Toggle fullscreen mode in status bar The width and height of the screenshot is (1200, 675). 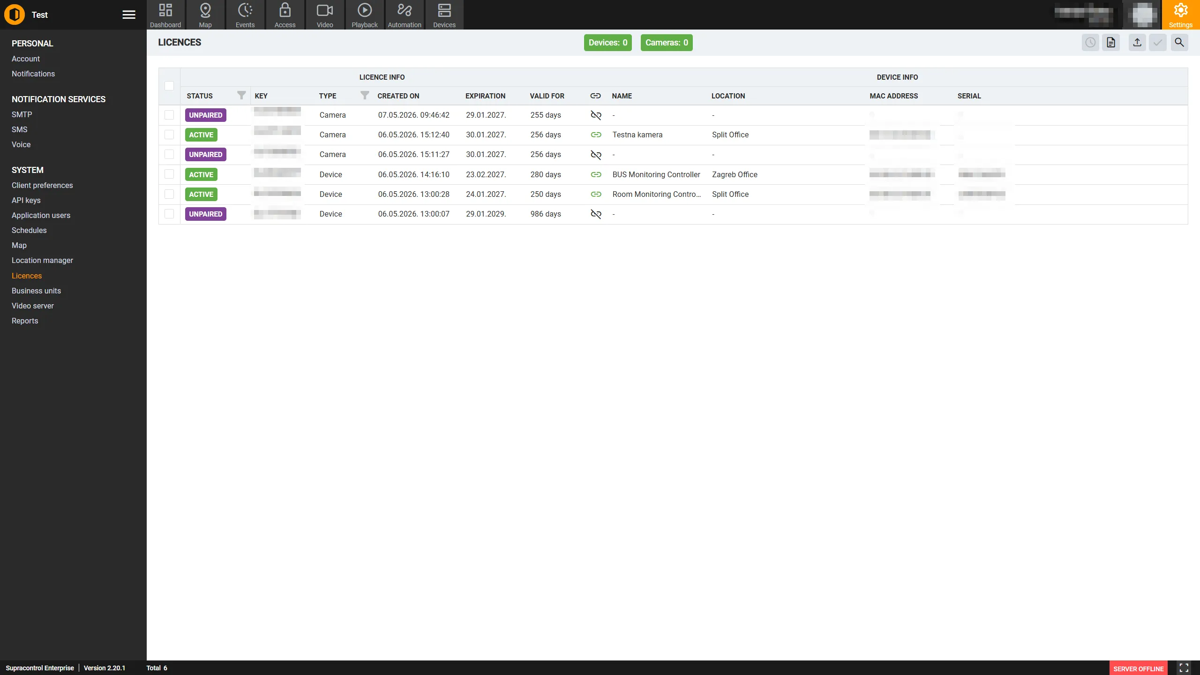coord(1184,668)
